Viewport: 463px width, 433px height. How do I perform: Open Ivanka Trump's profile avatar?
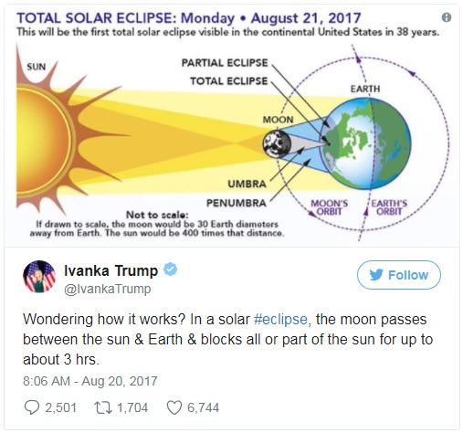coord(39,277)
